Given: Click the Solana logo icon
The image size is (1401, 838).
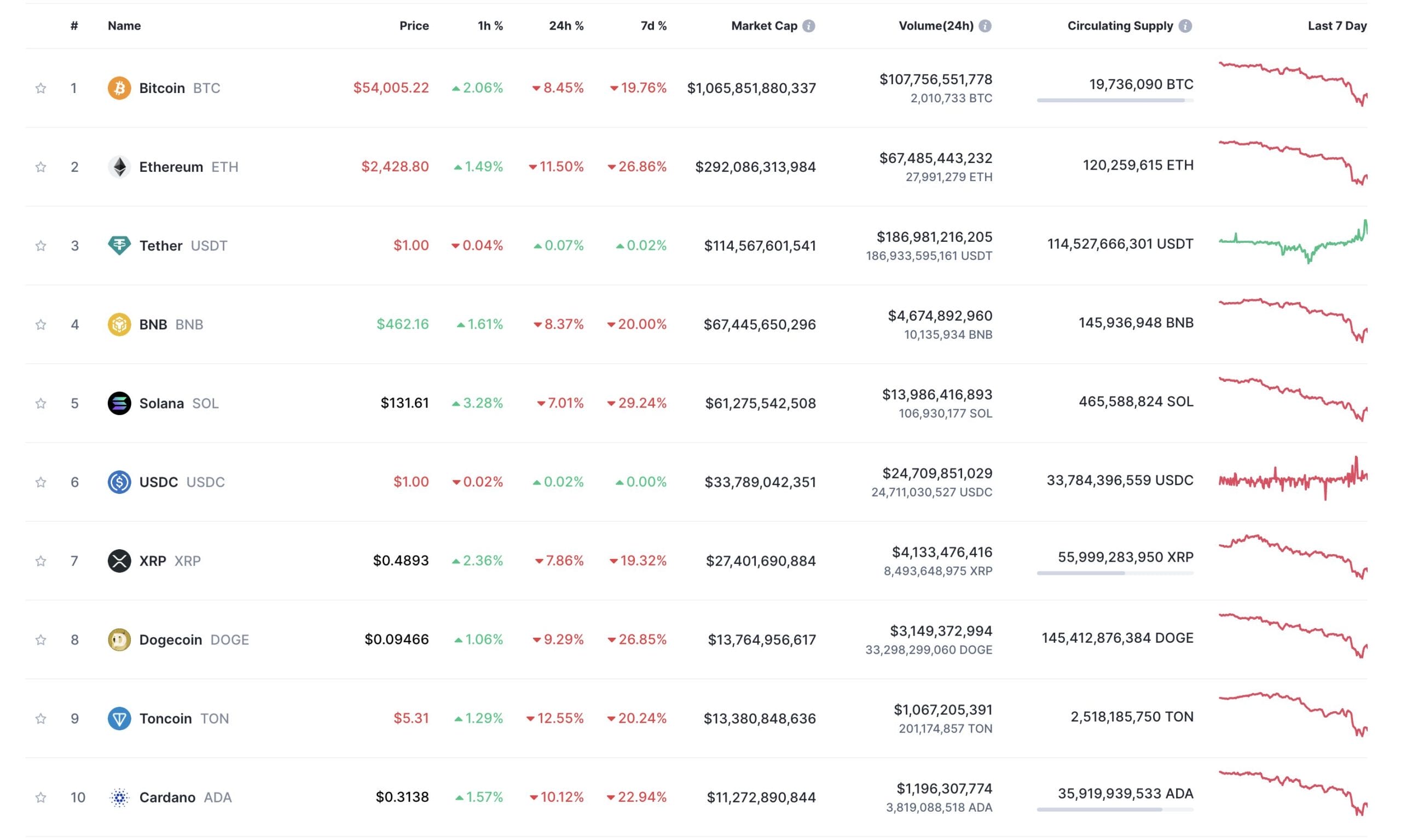Looking at the screenshot, I should tap(119, 403).
